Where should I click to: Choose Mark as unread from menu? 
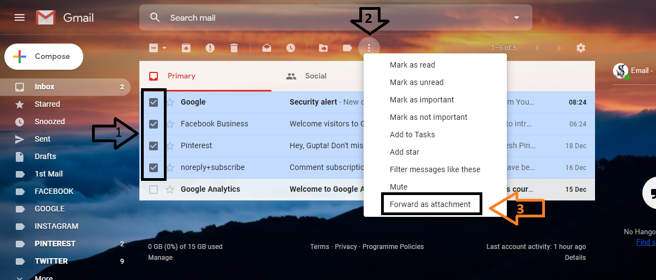click(436, 82)
